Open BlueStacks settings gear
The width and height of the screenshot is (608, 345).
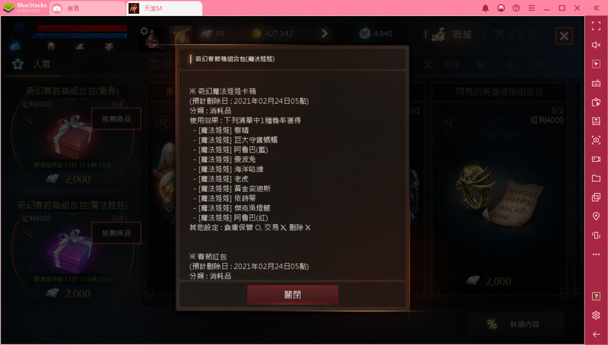pos(596,315)
